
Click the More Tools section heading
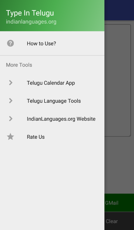pos(19,65)
